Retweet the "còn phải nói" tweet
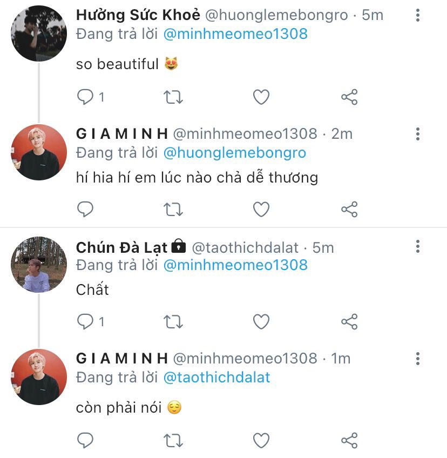Image resolution: width=447 pixels, height=458 pixels. (x=173, y=440)
